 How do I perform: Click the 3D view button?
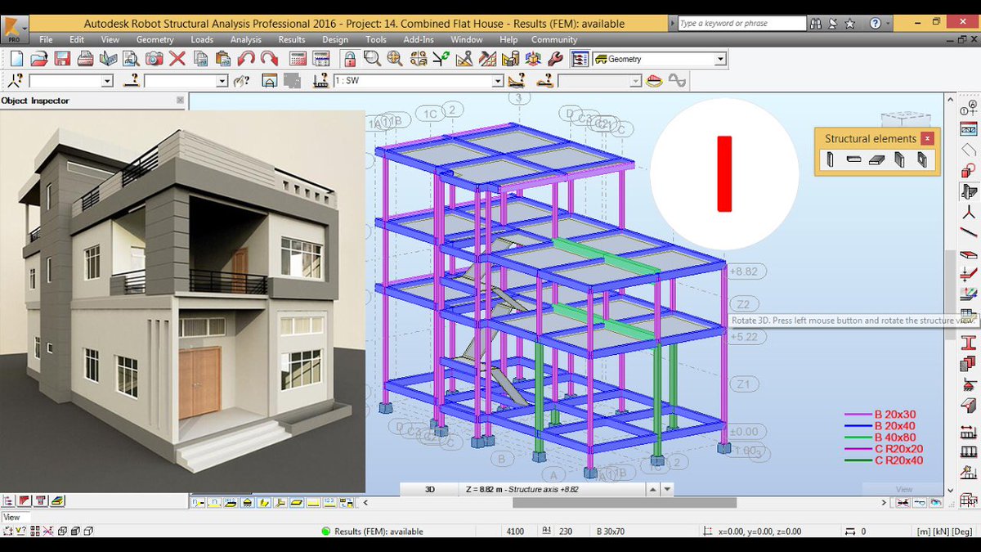point(430,489)
